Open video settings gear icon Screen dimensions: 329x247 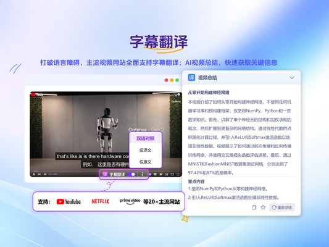pos(161,174)
